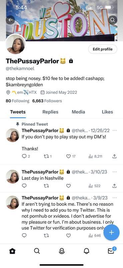Like the Last day in Nashville tweet

point(68,186)
